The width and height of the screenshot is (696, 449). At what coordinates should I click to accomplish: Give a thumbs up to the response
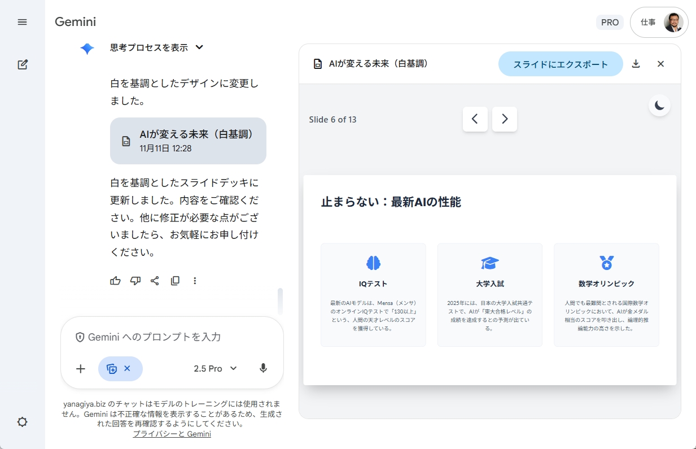[115, 281]
